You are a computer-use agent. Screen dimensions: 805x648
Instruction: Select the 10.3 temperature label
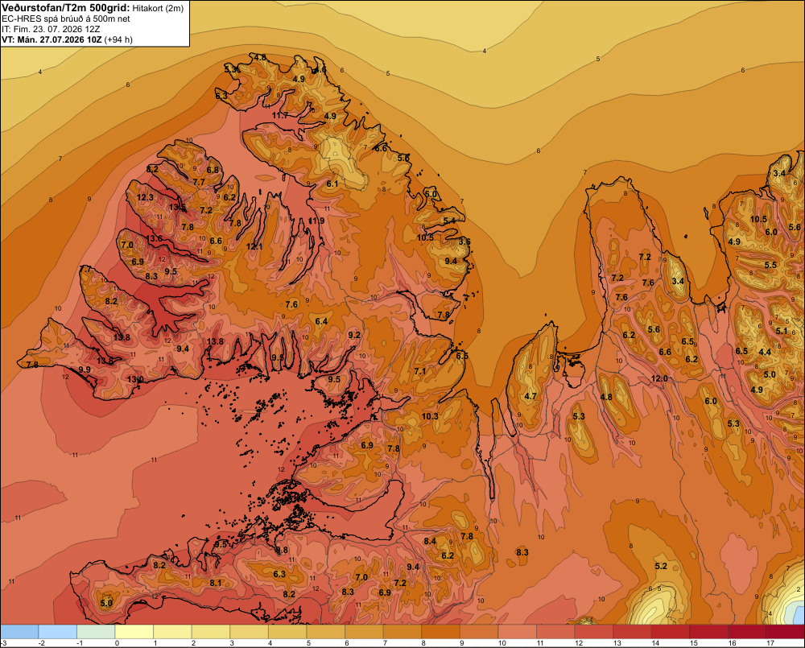pyautogui.click(x=430, y=416)
